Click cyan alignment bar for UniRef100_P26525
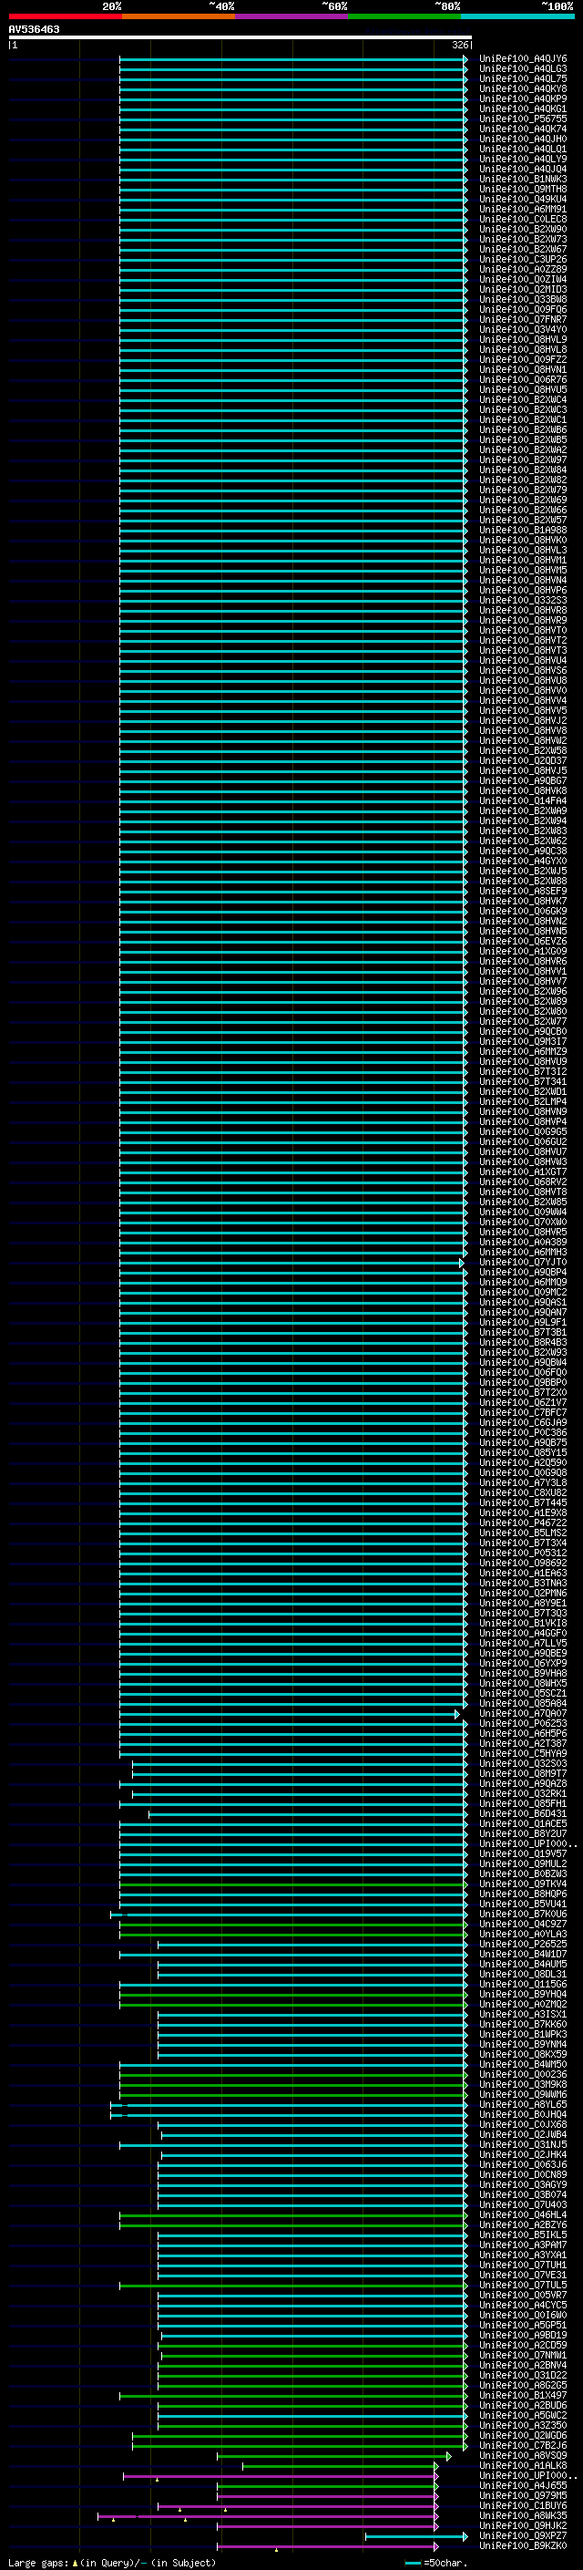 312,1945
